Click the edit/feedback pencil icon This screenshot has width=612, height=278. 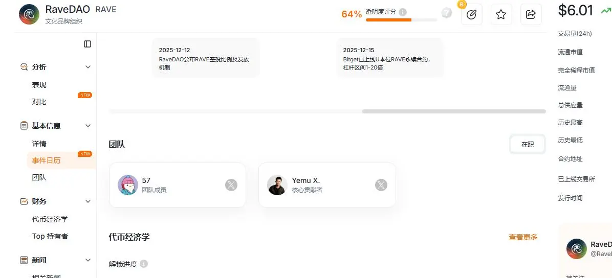472,15
